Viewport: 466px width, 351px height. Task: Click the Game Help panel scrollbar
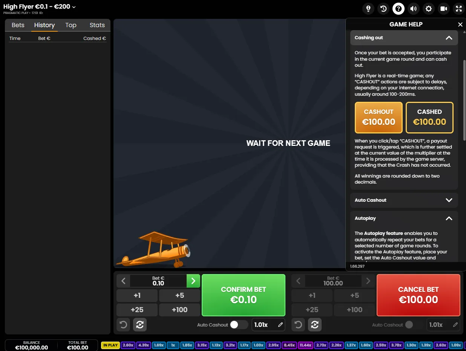point(464,100)
